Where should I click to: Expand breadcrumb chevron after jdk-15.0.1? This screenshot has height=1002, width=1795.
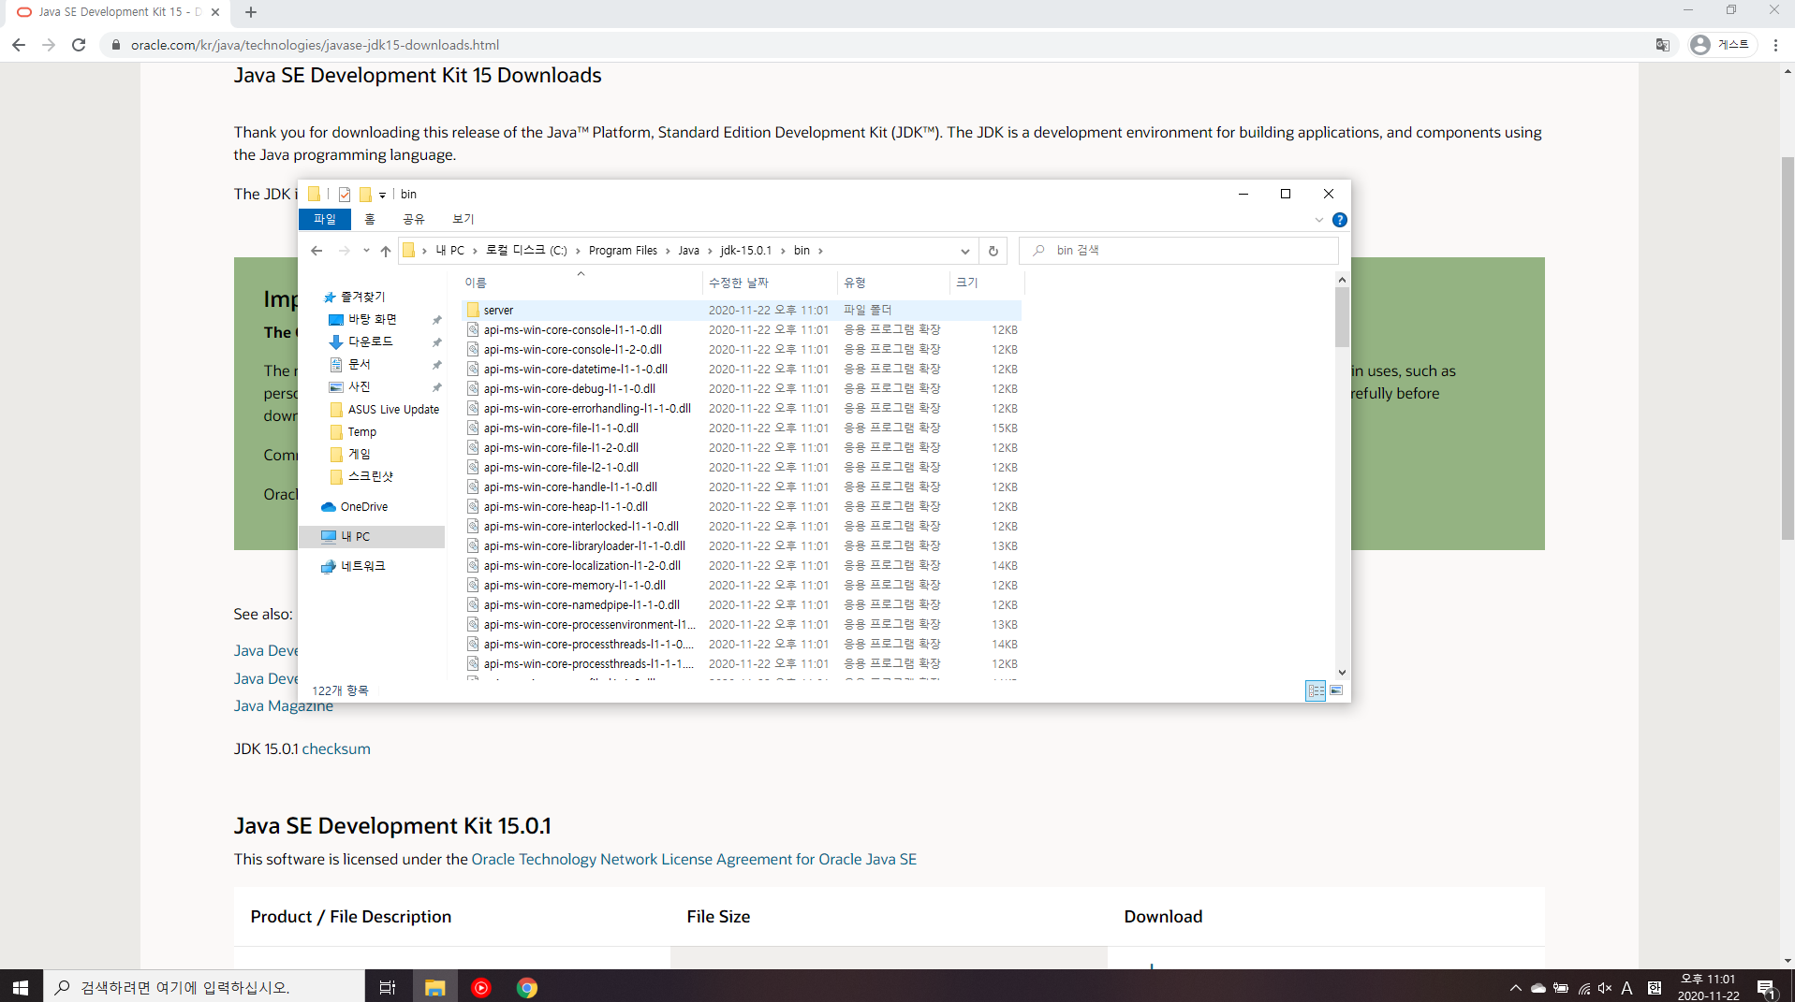(783, 251)
